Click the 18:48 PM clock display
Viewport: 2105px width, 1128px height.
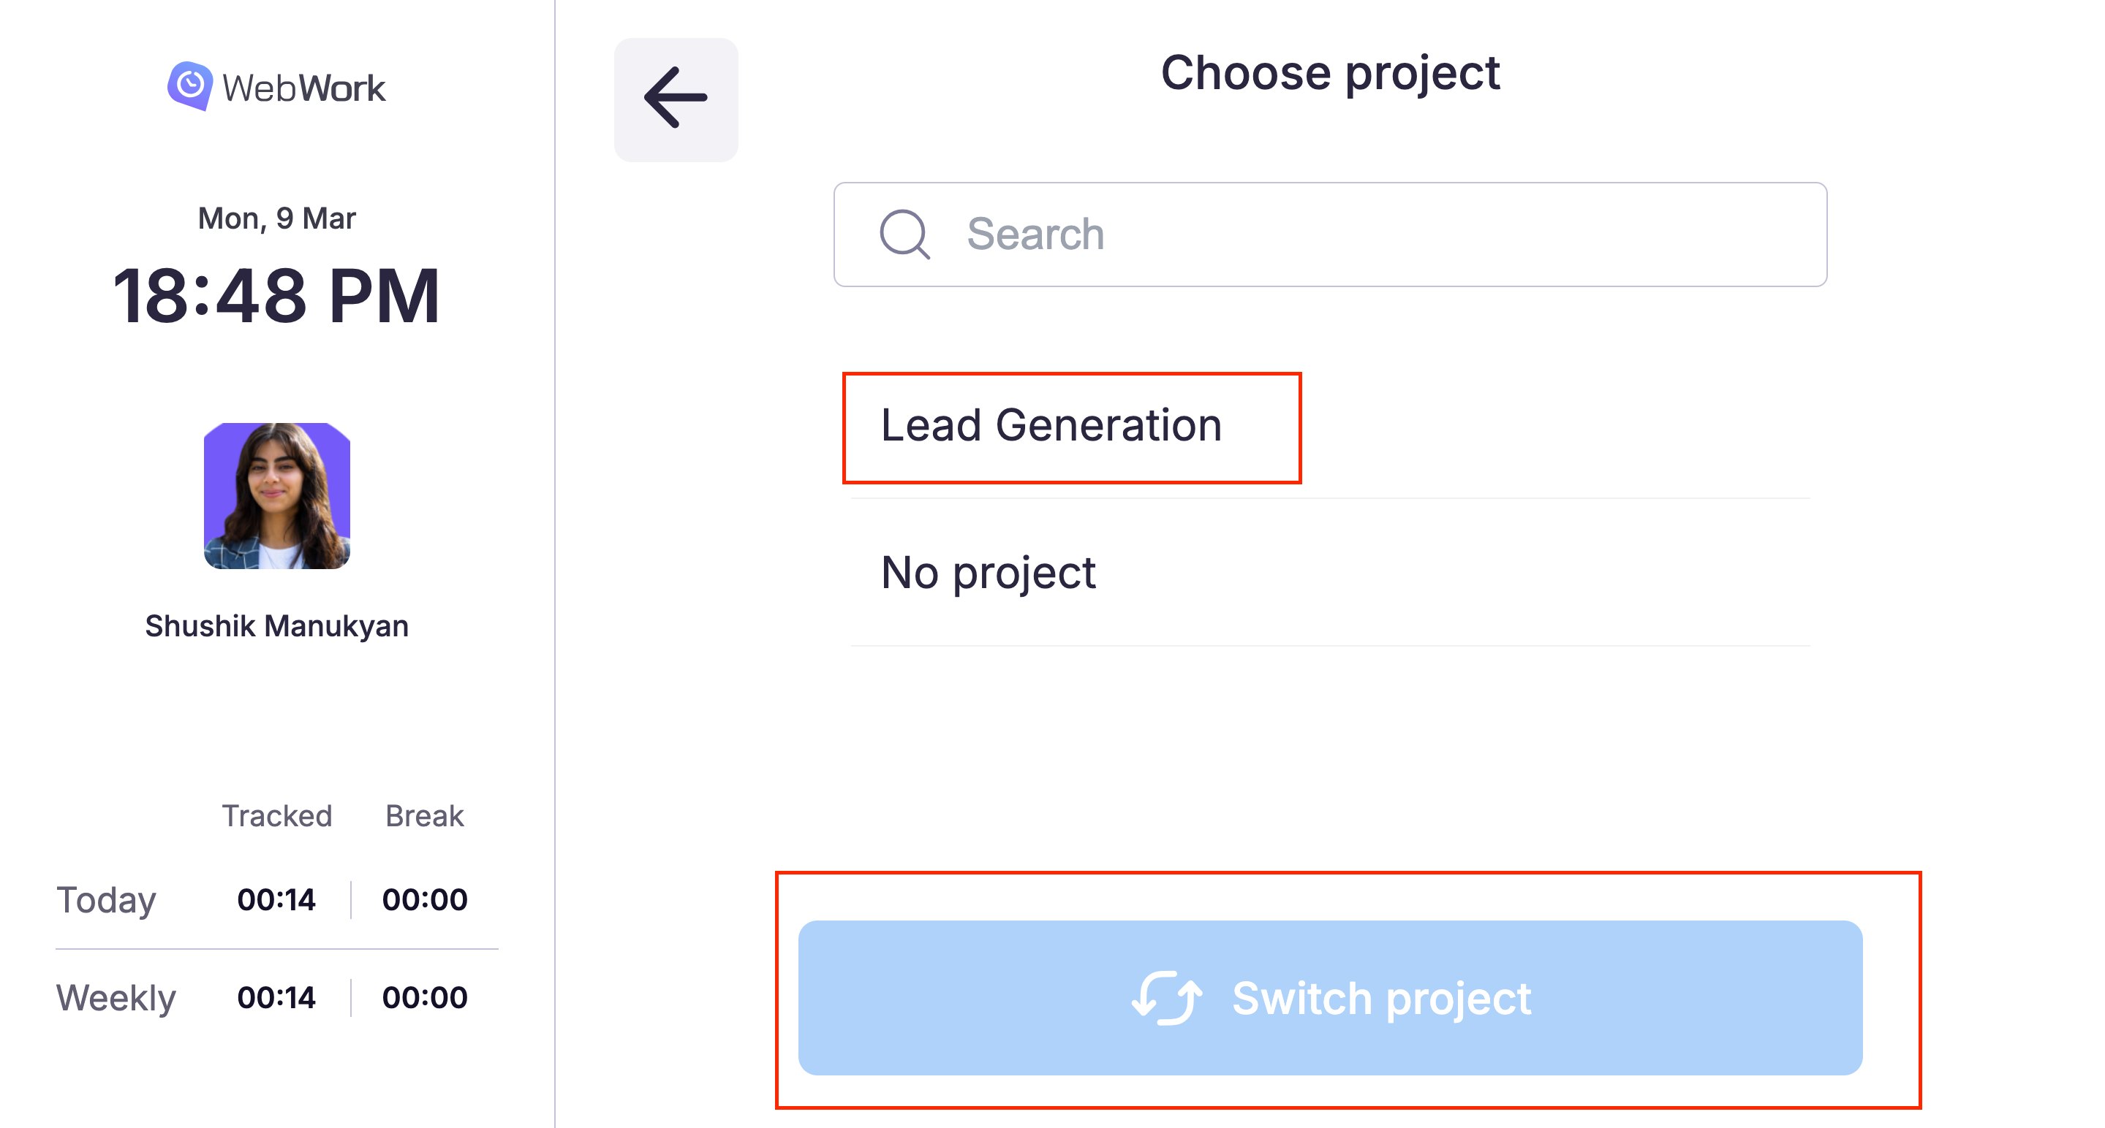(x=277, y=295)
